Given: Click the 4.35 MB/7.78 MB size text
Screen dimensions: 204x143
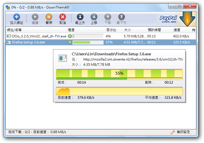Looking at the screenshot, I should (x=97, y=65).
